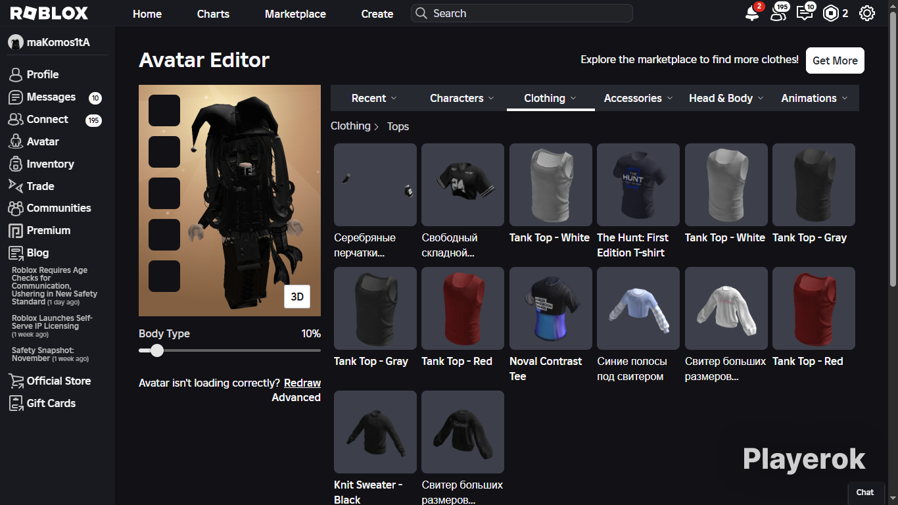
Task: Click the Blog sidebar icon
Action: [x=16, y=253]
